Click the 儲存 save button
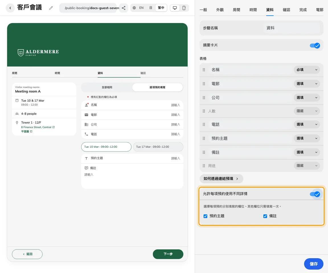 (313, 264)
